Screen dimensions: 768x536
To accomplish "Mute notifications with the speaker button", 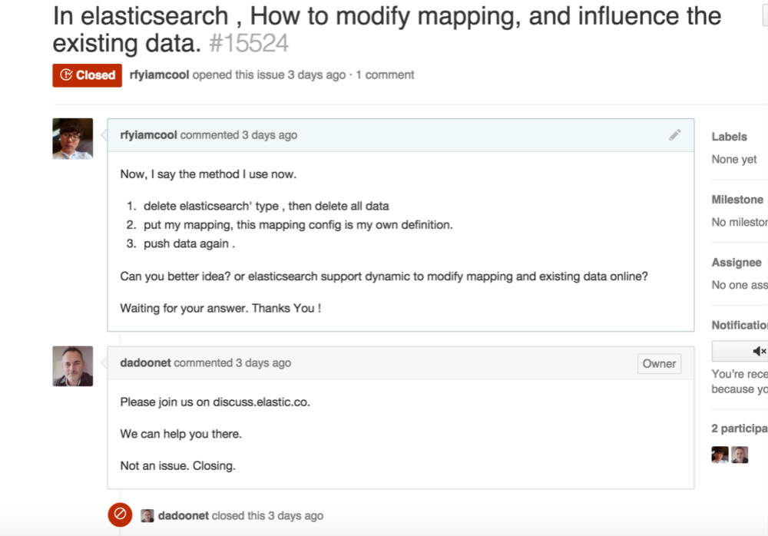I will 758,351.
